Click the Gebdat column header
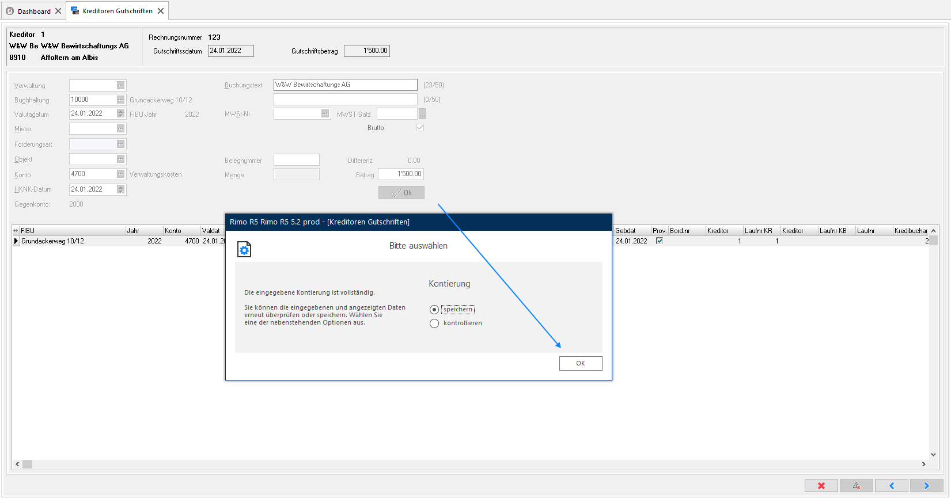Viewport: 951px width, 499px height. tap(632, 231)
